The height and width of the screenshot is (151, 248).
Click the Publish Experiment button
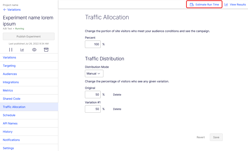click(x=29, y=37)
